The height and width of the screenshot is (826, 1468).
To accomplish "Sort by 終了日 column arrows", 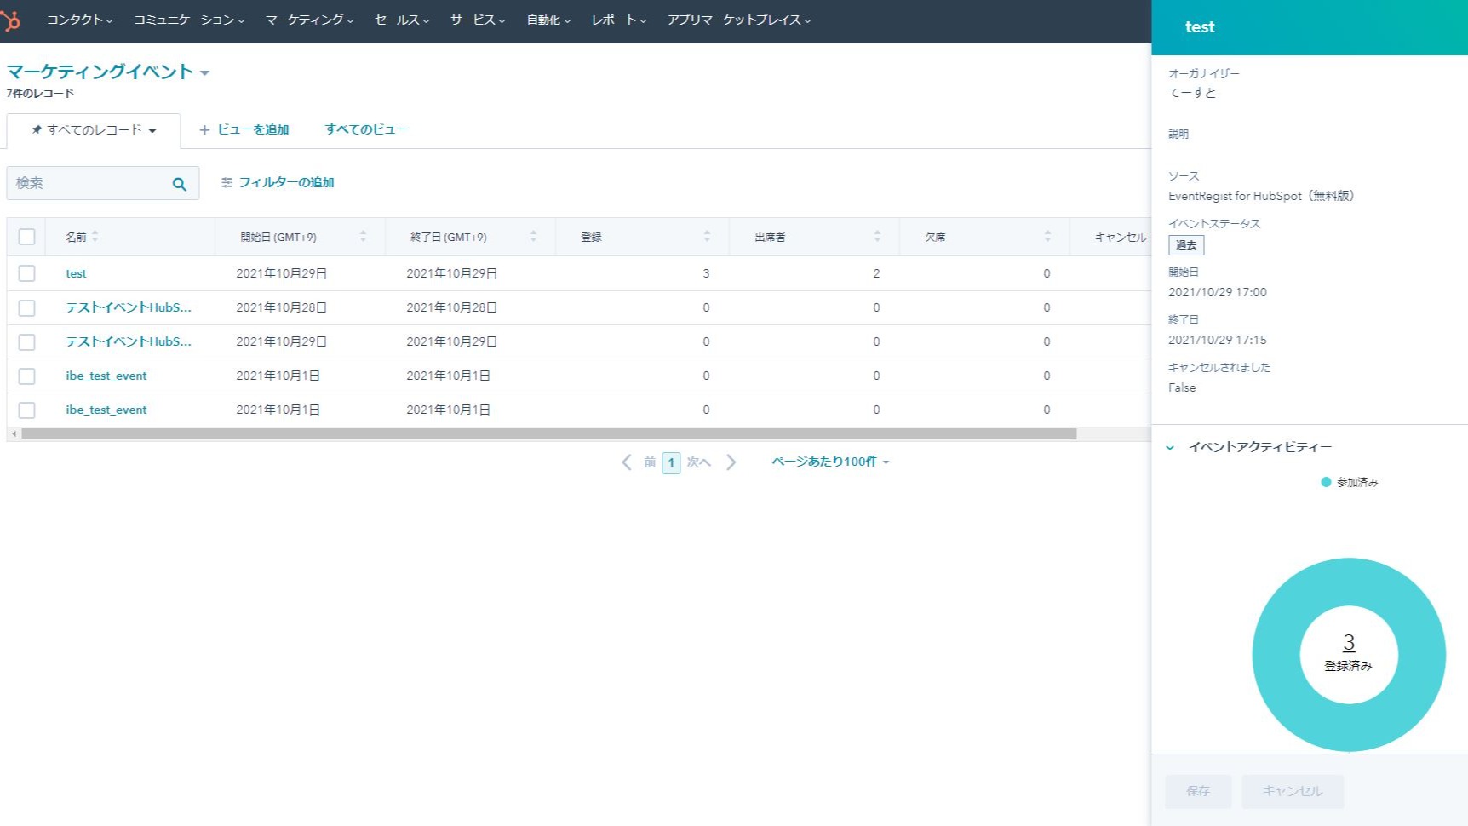I will point(533,237).
